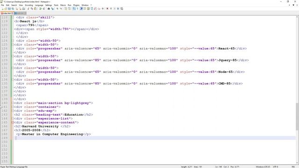Screen dimensions: 299x168
Task: Open the Function List panel icon
Action: click(95, 8)
